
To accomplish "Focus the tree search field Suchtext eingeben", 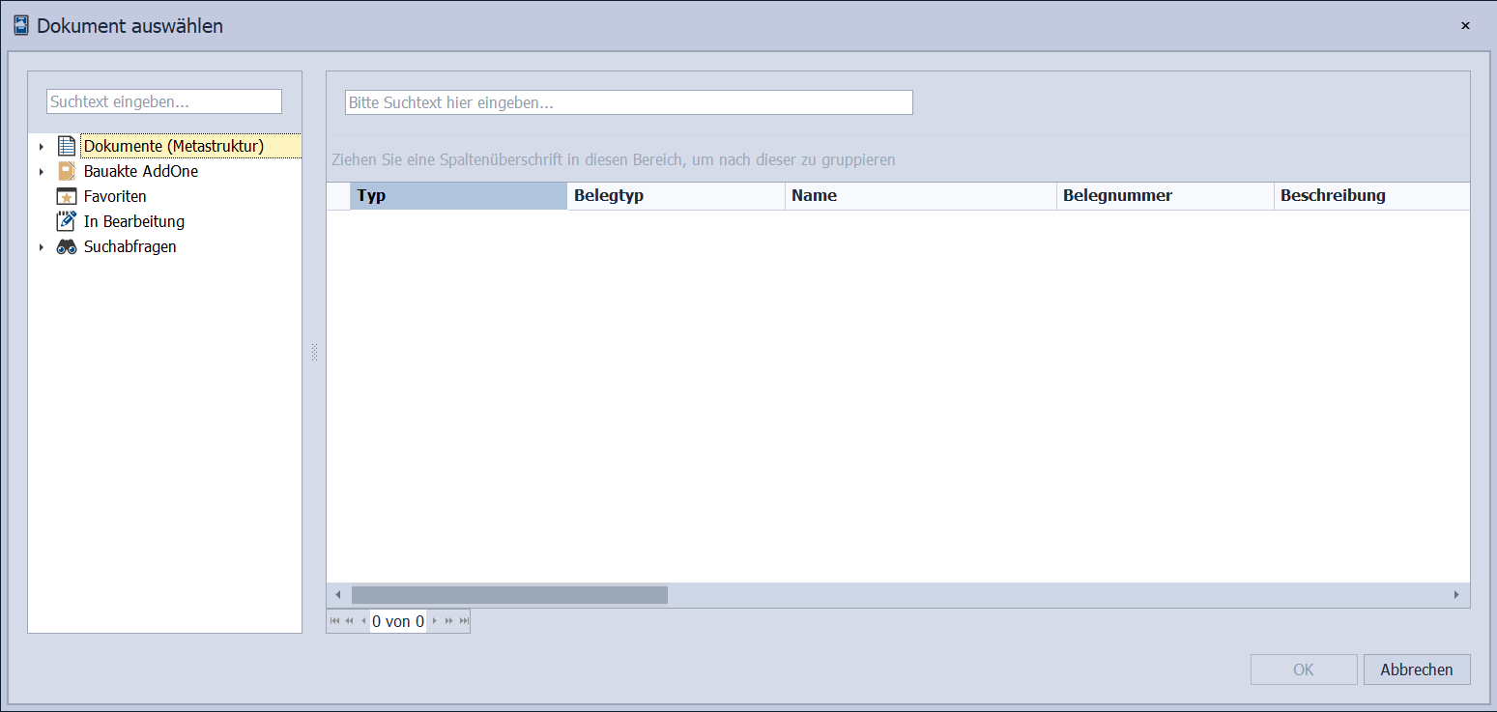I will click(x=164, y=101).
